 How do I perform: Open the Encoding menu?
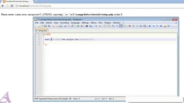(64, 23)
